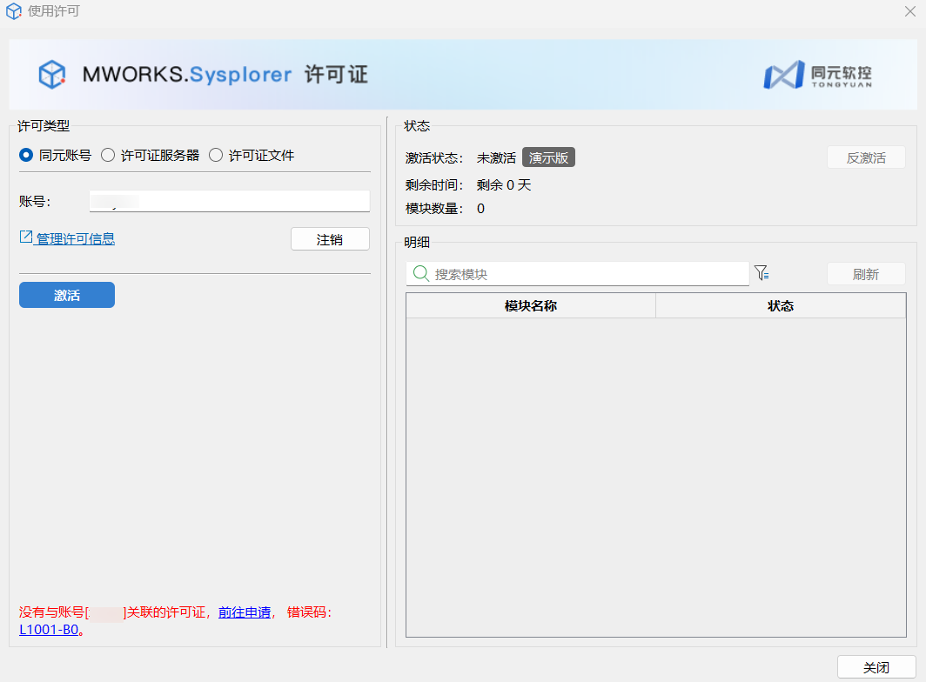Choose the 许可证服务器 radio option
This screenshot has height=682, width=926.
click(108, 156)
